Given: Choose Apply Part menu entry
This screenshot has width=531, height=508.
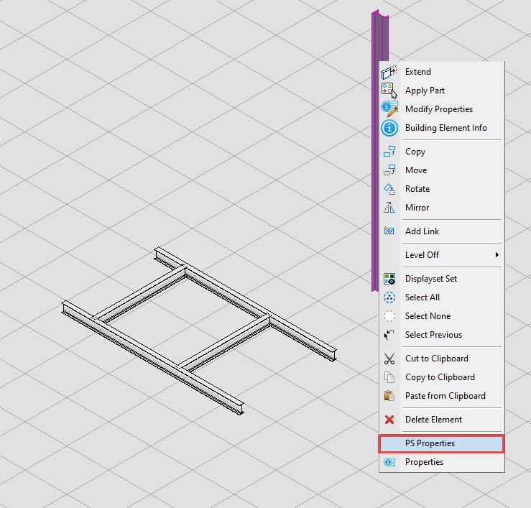Looking at the screenshot, I should (442, 91).
